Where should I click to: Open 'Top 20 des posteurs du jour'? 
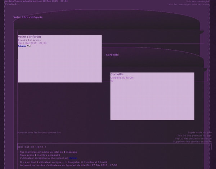[194, 135]
